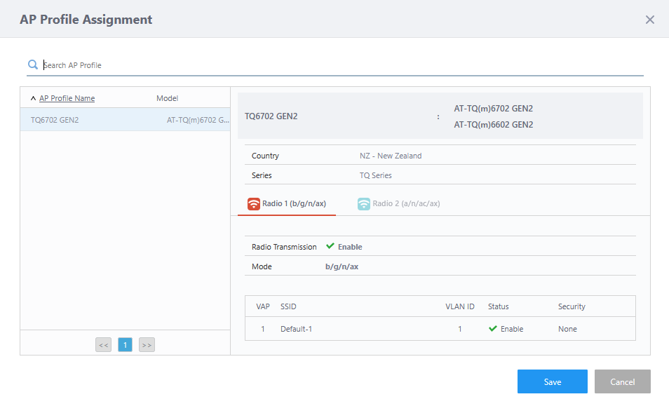
Task: Select the TQ6702 GEN2 profile row
Action: pos(125,120)
